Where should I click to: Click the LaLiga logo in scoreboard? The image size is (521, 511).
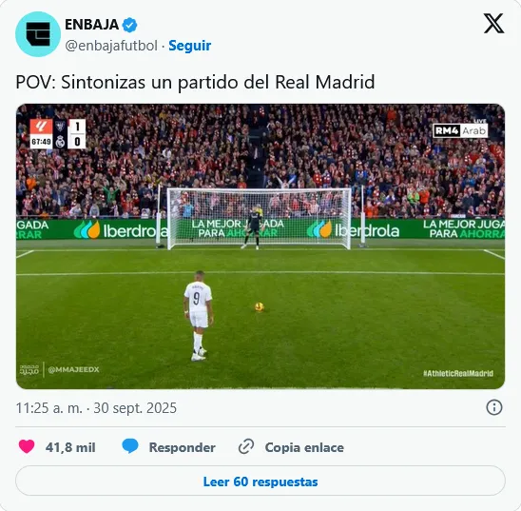point(41,127)
